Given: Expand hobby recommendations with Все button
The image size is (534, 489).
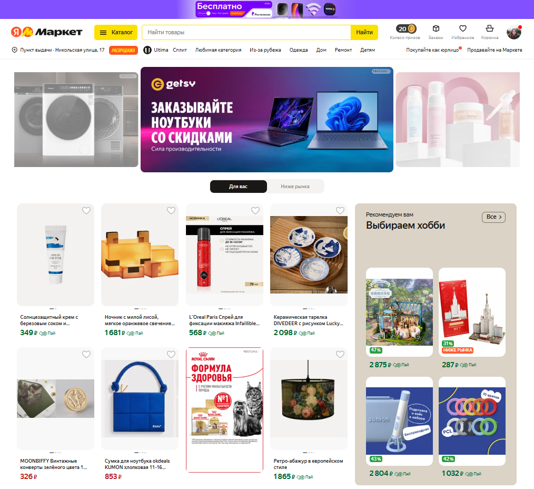Looking at the screenshot, I should [493, 217].
